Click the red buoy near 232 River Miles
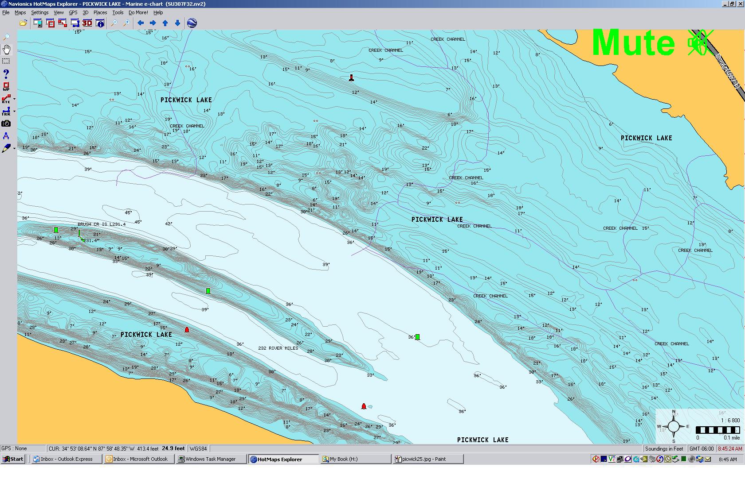Screen dimensions: 745x490 coord(187,330)
